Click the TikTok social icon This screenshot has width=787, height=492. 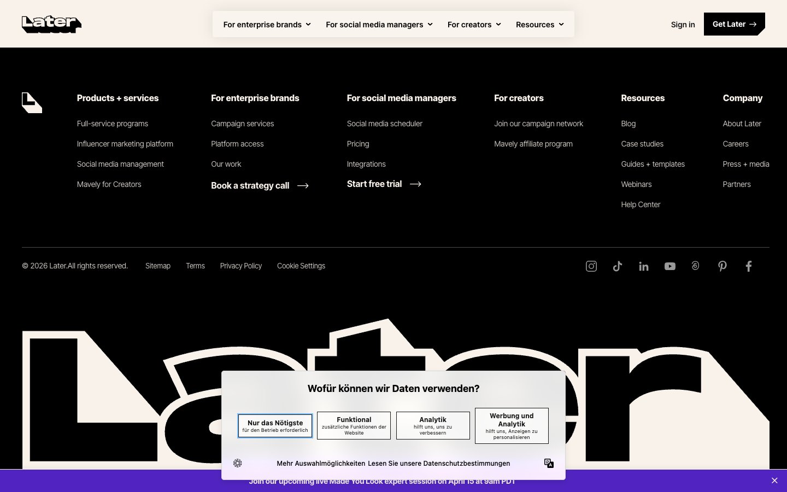(x=617, y=266)
